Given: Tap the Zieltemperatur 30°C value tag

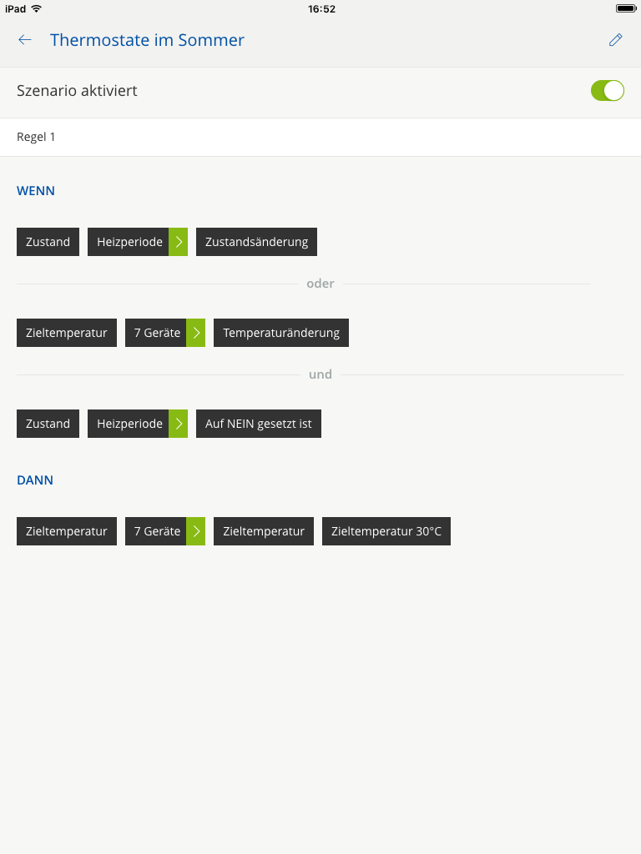Looking at the screenshot, I should (386, 531).
